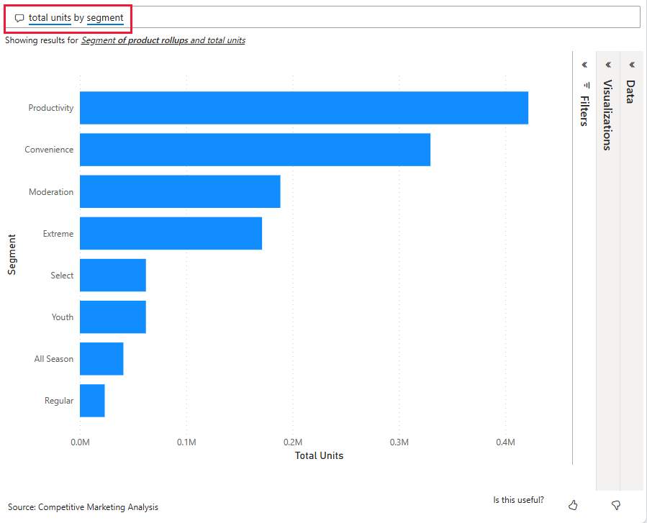Screen dimensions: 647x523
Task: Click the underlined 'segment' term in query
Action: pyautogui.click(x=105, y=17)
